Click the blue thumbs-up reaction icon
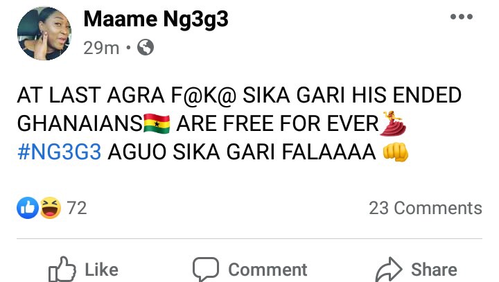The height and width of the screenshot is (282, 499). 28,208
